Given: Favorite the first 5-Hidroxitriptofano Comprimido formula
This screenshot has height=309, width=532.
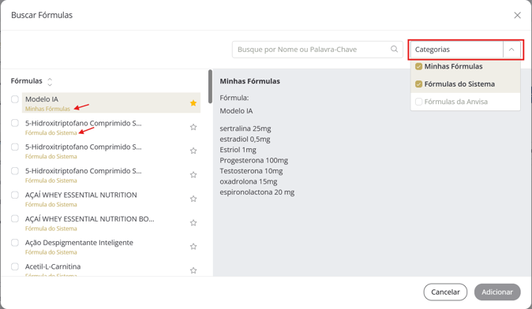Looking at the screenshot, I should pyautogui.click(x=193, y=127).
